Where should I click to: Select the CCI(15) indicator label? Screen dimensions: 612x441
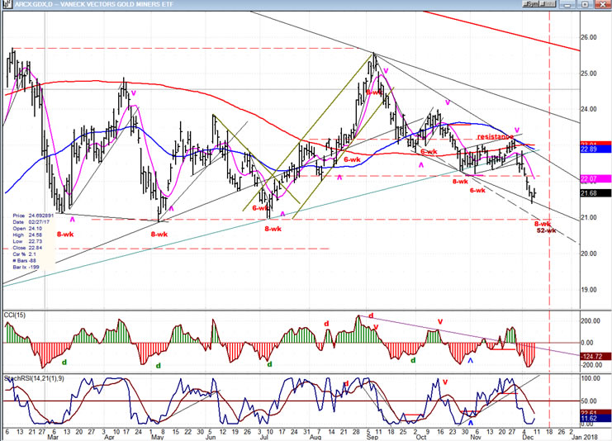(x=14, y=315)
